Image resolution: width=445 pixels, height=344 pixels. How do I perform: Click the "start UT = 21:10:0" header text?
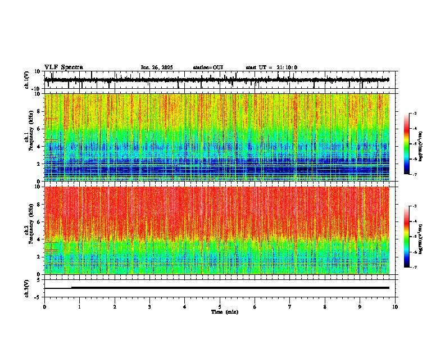[271, 67]
